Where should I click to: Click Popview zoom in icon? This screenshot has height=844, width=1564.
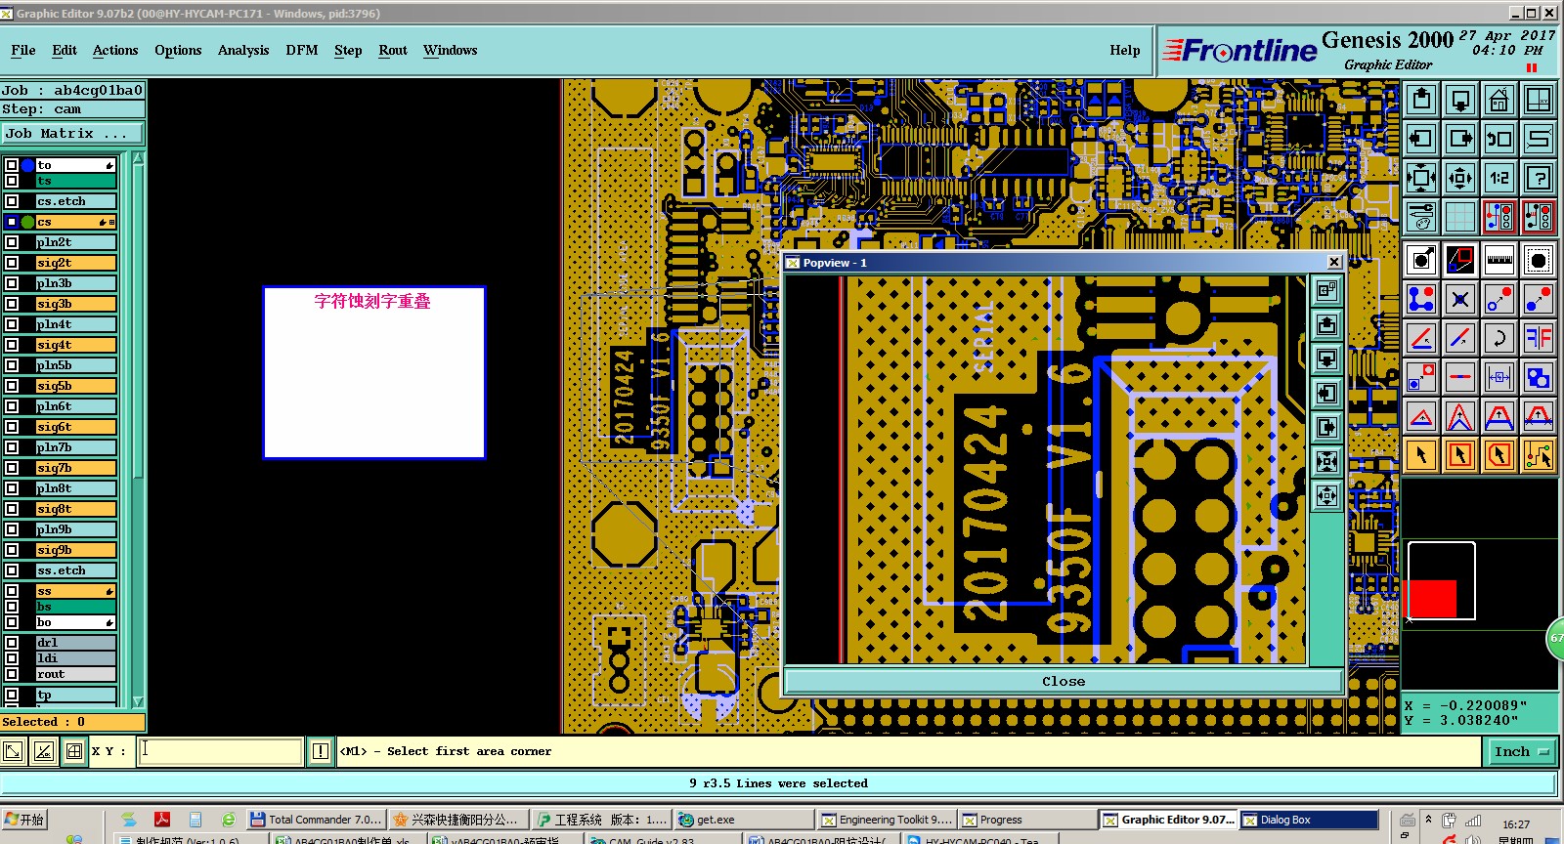point(1326,461)
